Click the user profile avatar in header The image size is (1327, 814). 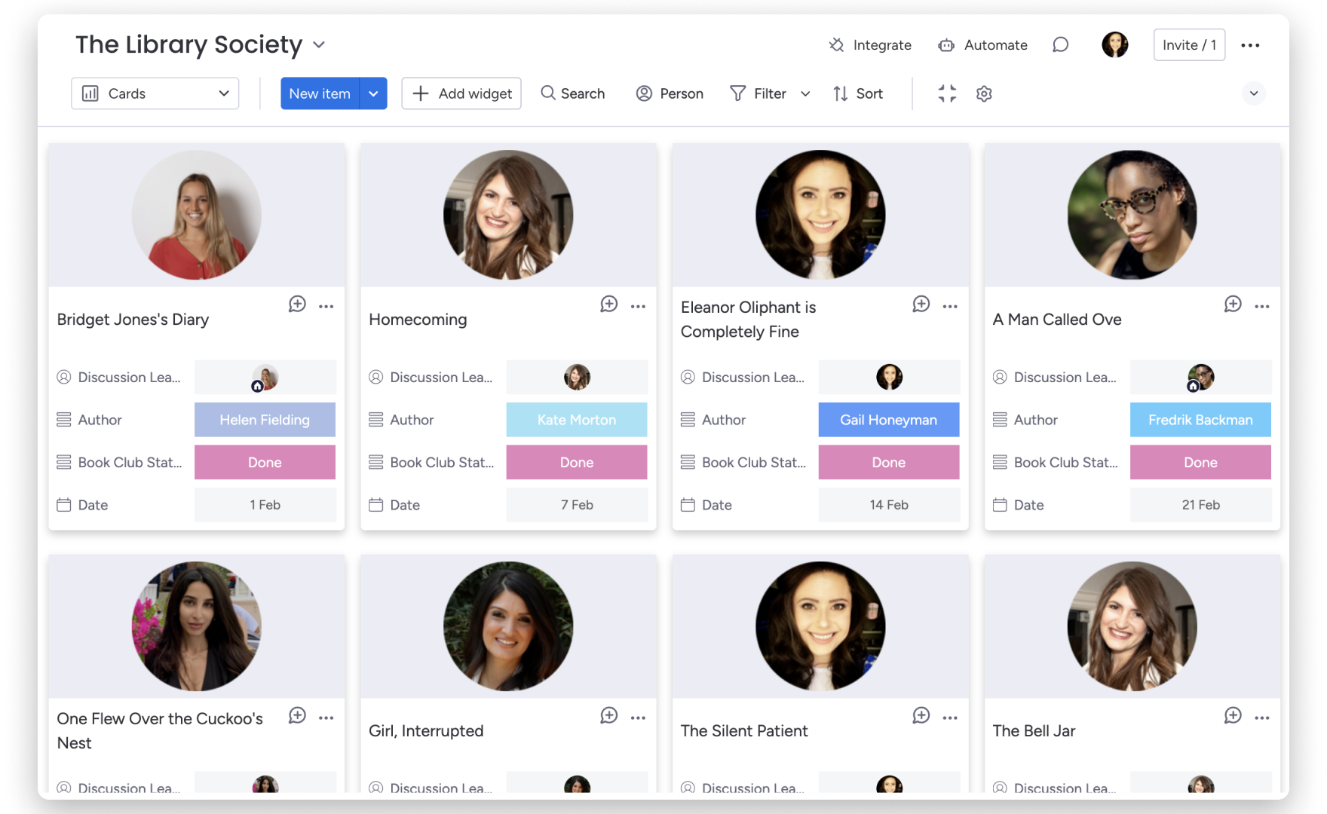click(x=1114, y=45)
